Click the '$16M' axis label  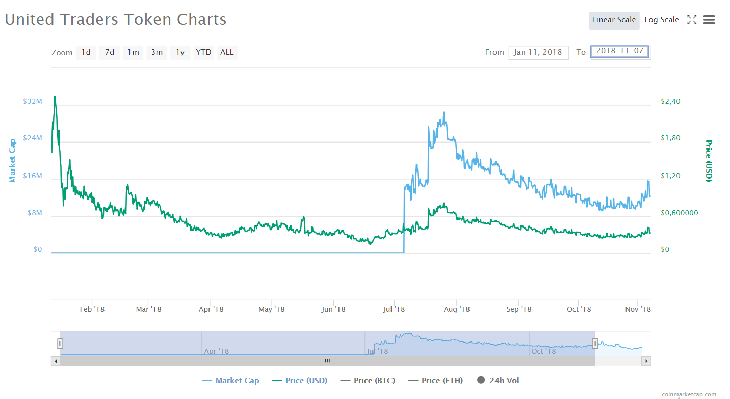point(33,176)
